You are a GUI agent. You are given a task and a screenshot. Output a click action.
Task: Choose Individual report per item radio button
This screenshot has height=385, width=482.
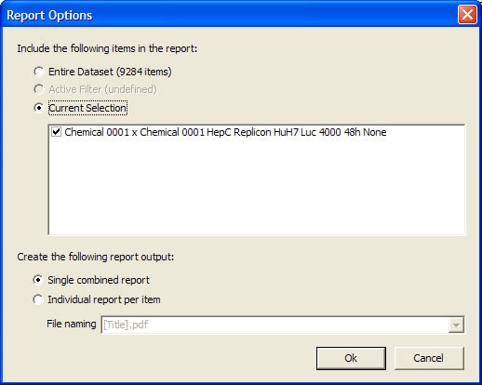(x=38, y=299)
